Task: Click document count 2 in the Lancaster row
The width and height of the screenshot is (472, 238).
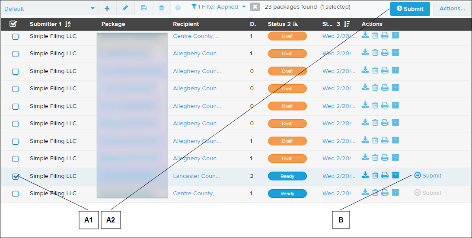Action: 252,176
